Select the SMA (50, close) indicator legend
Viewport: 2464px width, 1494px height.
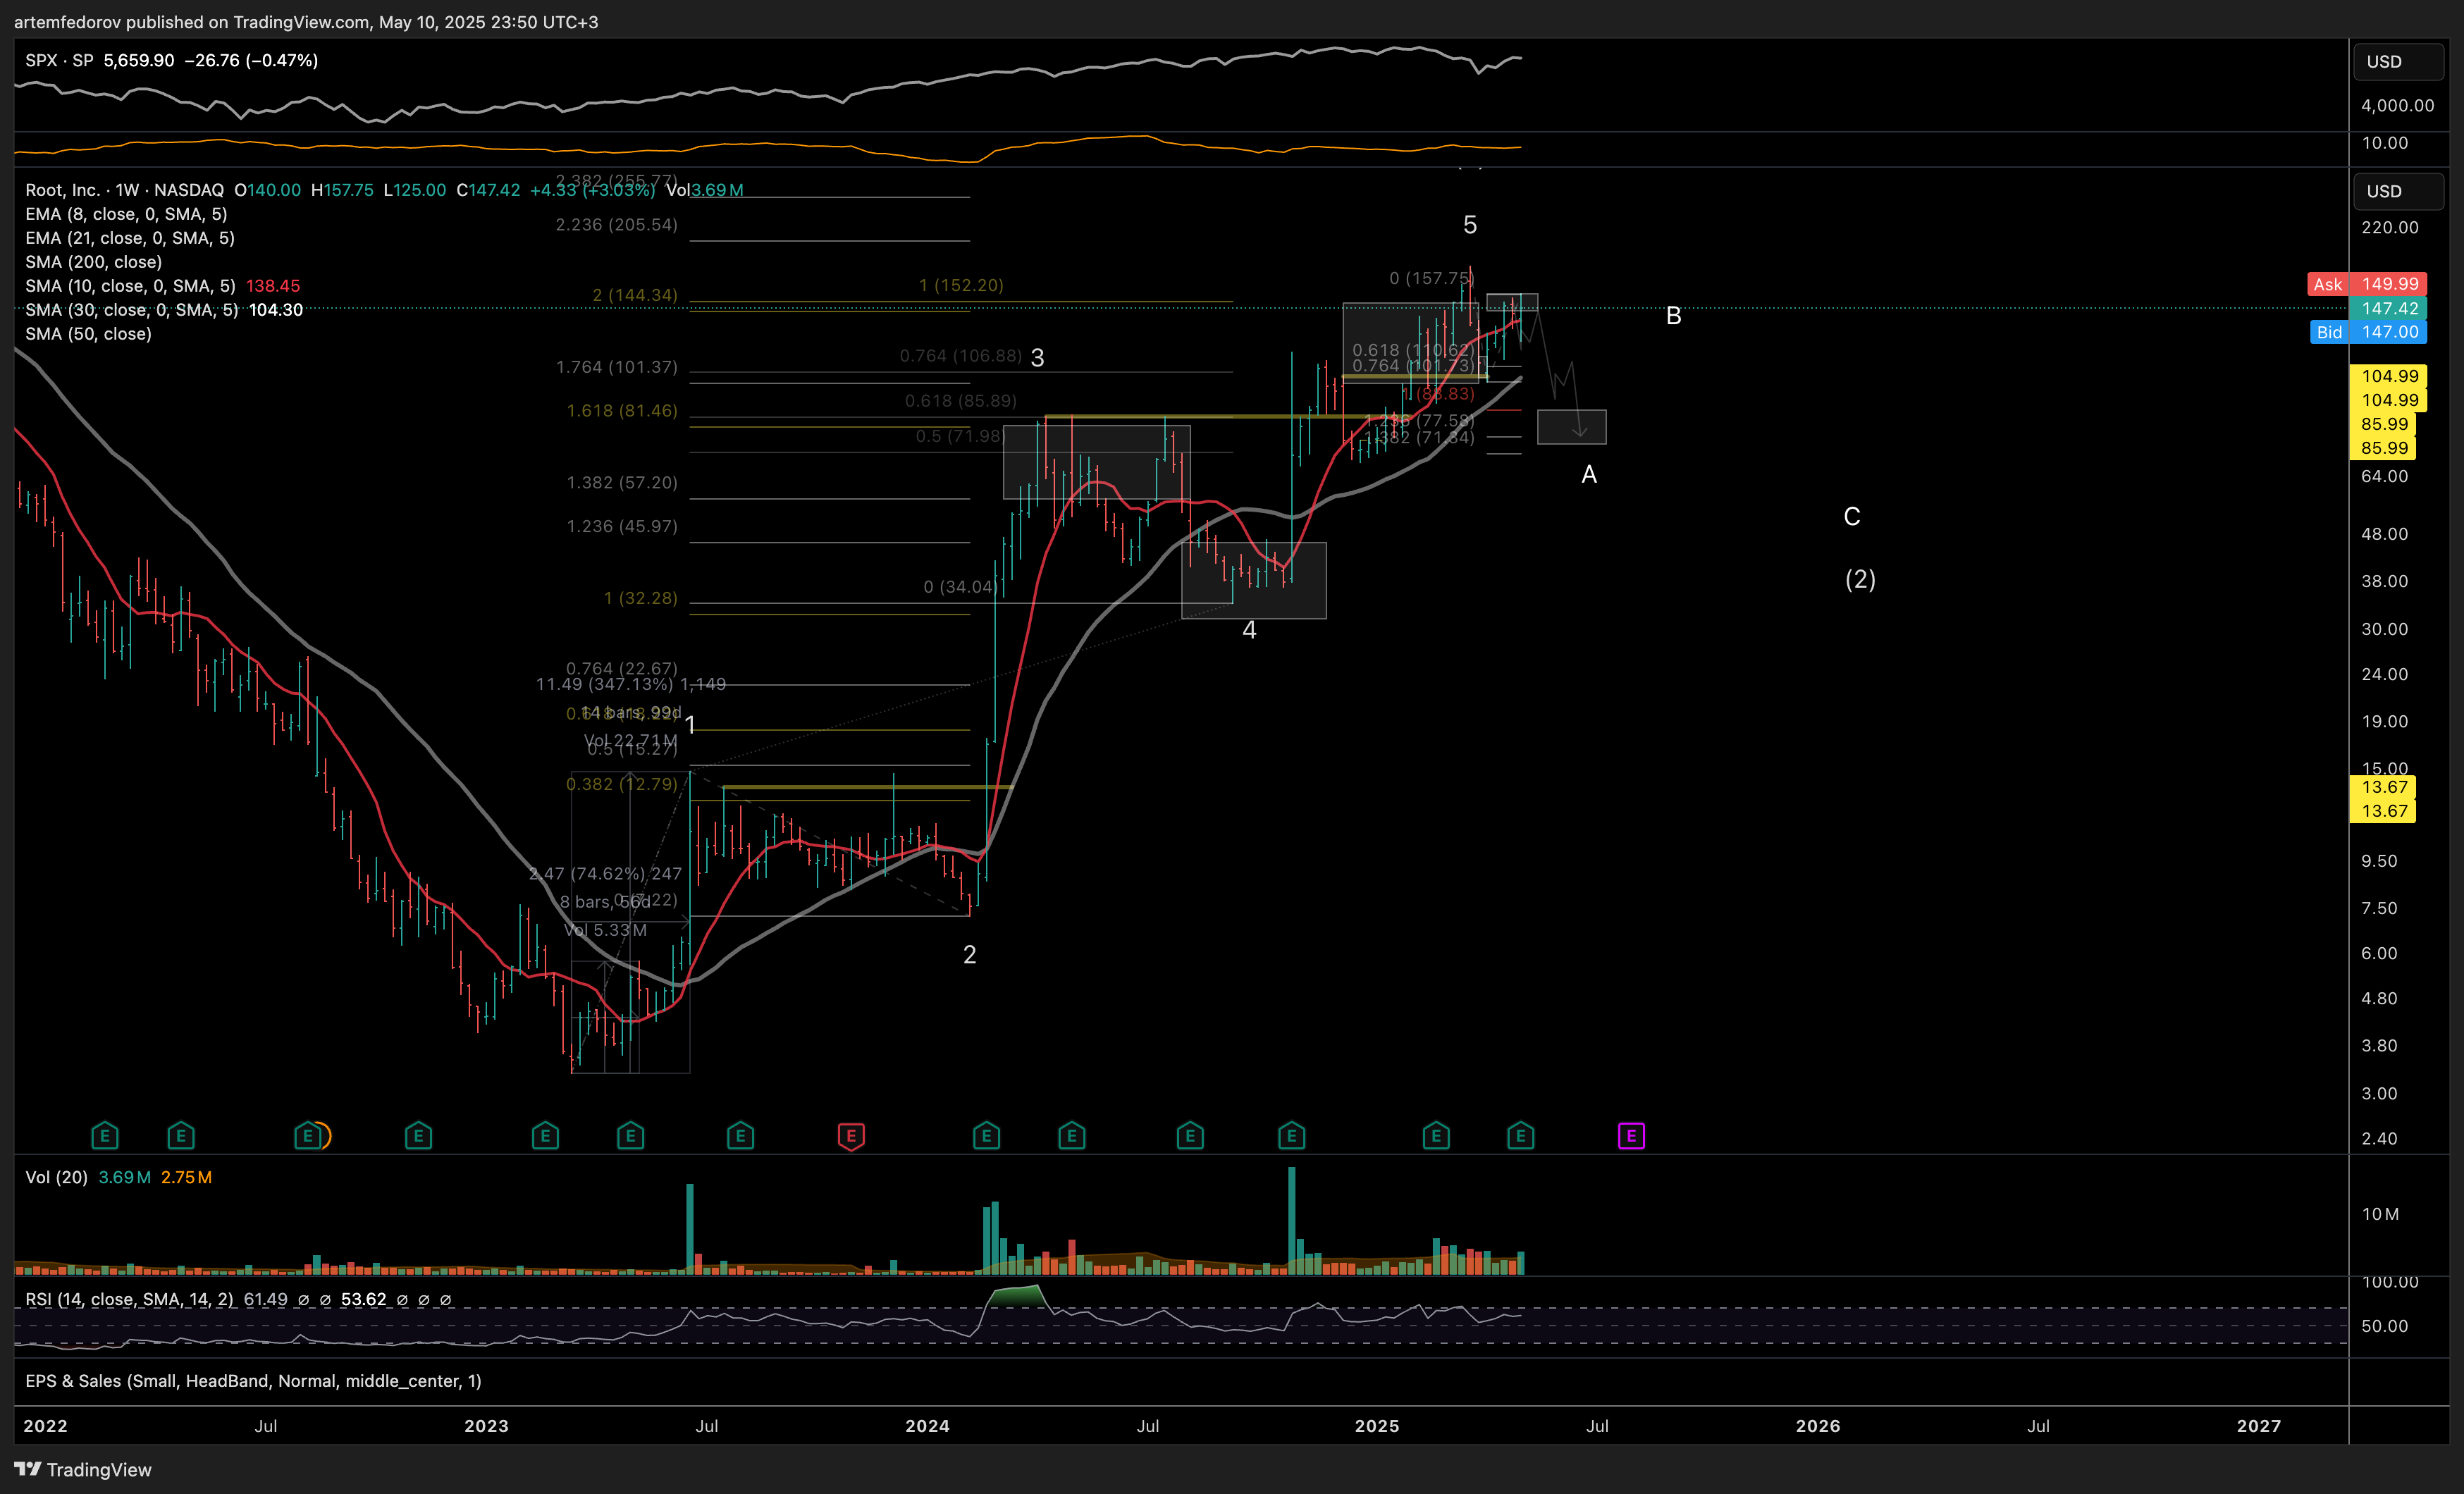[x=89, y=334]
